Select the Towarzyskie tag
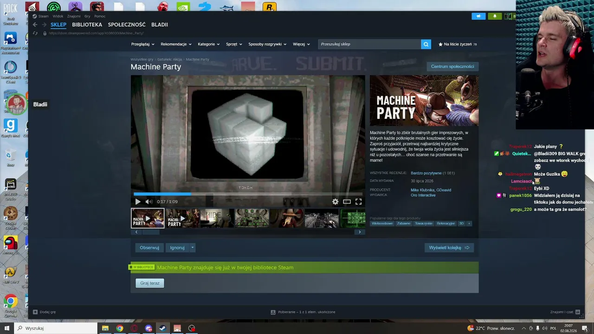Image resolution: width=594 pixels, height=334 pixels. pyautogui.click(x=424, y=224)
